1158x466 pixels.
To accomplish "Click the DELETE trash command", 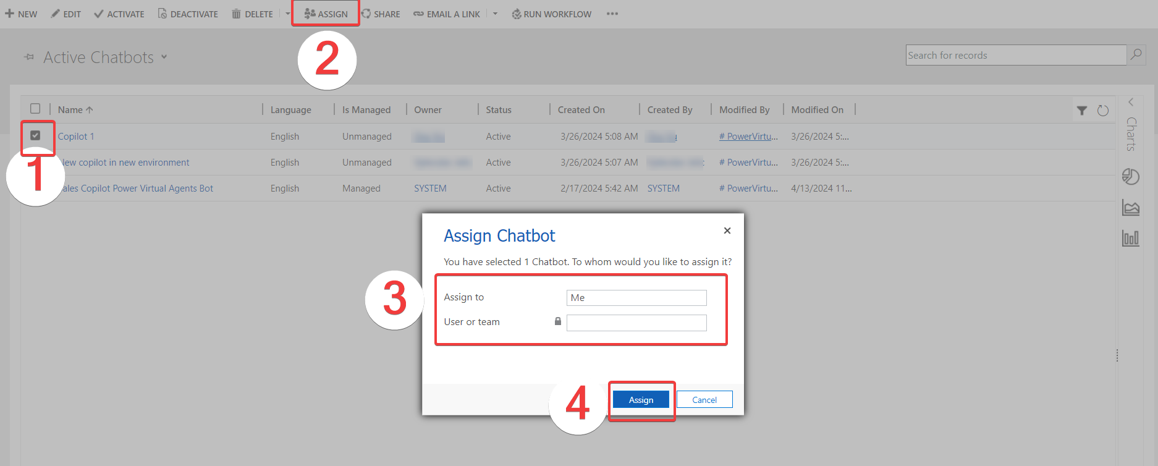I will click(252, 14).
